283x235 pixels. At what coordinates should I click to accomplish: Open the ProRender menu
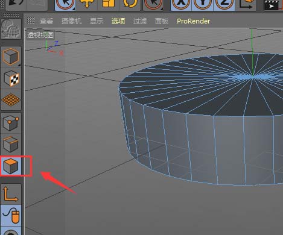(x=193, y=21)
